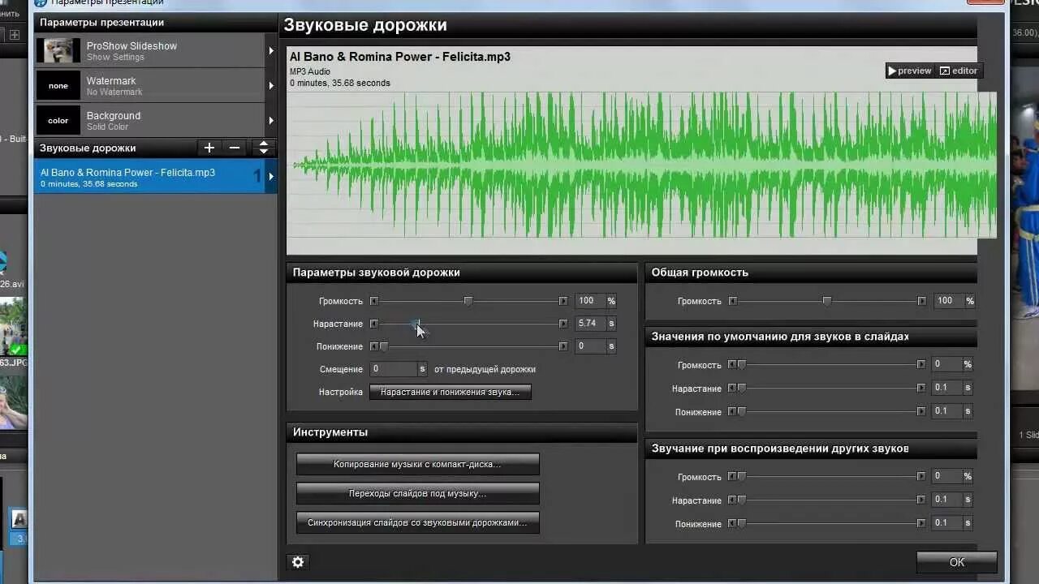1039x584 pixels.
Task: Click right end button of Общая громкость slider
Action: (x=922, y=301)
